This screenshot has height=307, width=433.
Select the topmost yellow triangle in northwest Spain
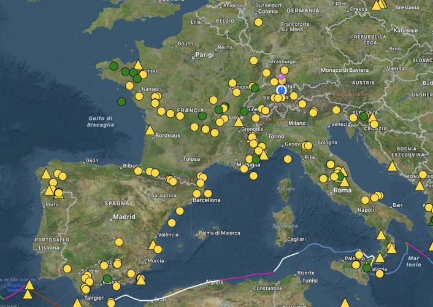[x=46, y=174]
